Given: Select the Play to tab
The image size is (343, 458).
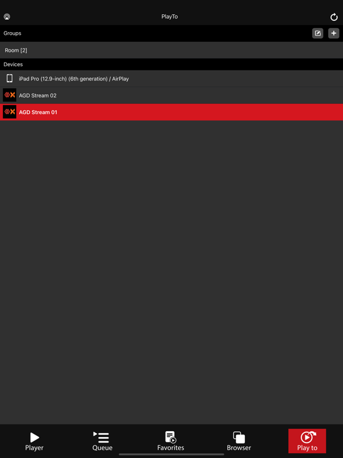Looking at the screenshot, I should pos(307,441).
